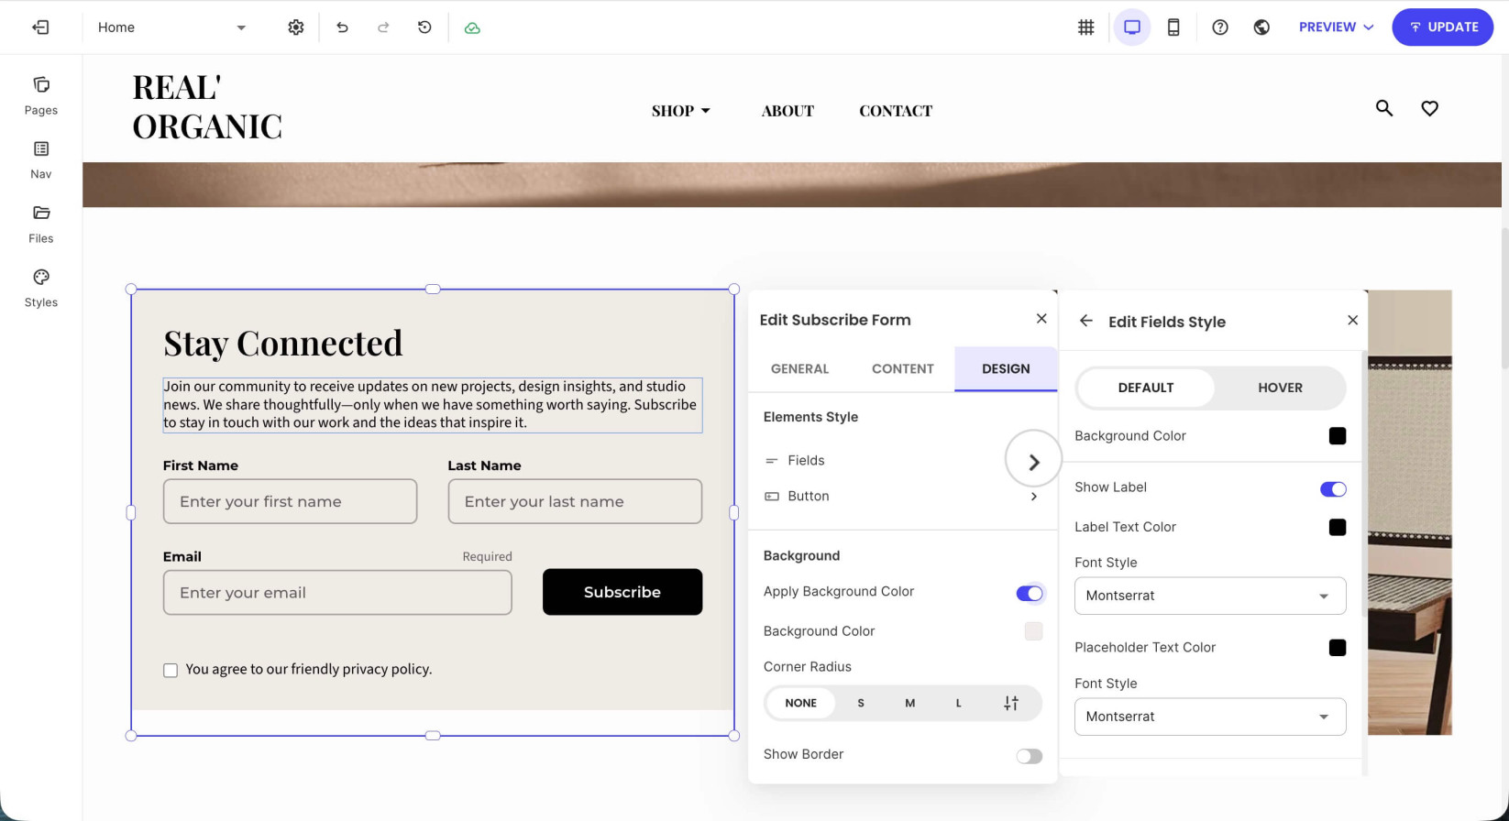Open placeholder Font Style Montserrat dropdown
Image resolution: width=1509 pixels, height=821 pixels.
(1210, 717)
